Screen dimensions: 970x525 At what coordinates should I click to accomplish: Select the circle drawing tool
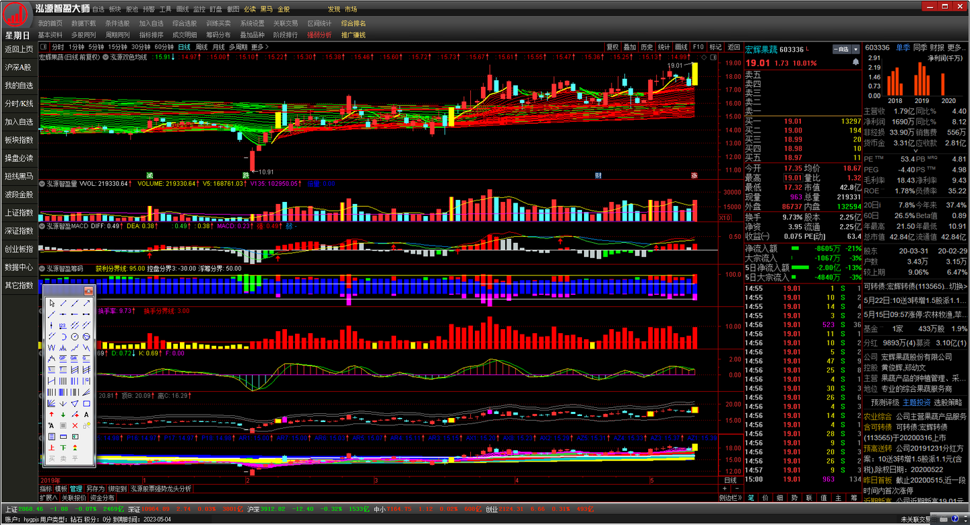[75, 337]
